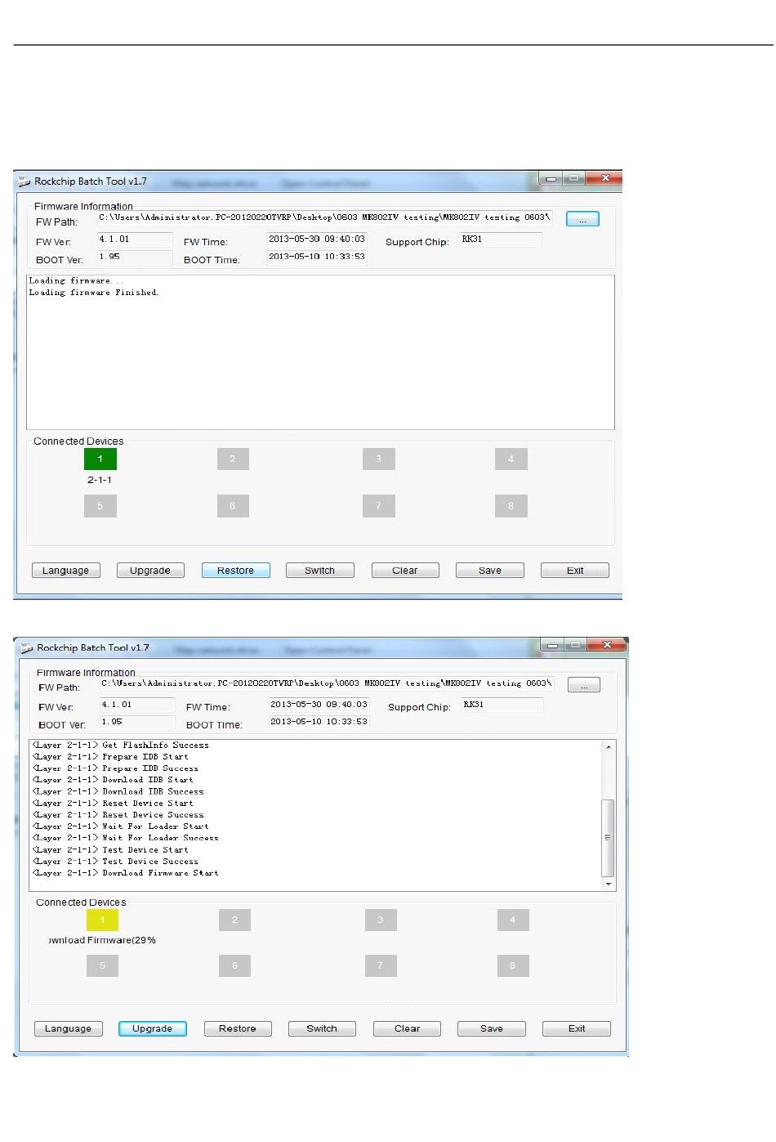Viewport: 776px width, 1142px height.
Task: Click the Save button in the lower window
Action: click(x=492, y=1028)
